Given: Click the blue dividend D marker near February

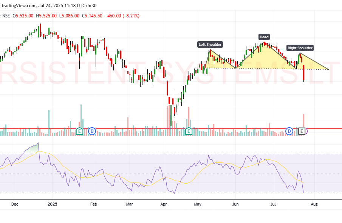Looking at the screenshot, I should pyautogui.click(x=92, y=131).
